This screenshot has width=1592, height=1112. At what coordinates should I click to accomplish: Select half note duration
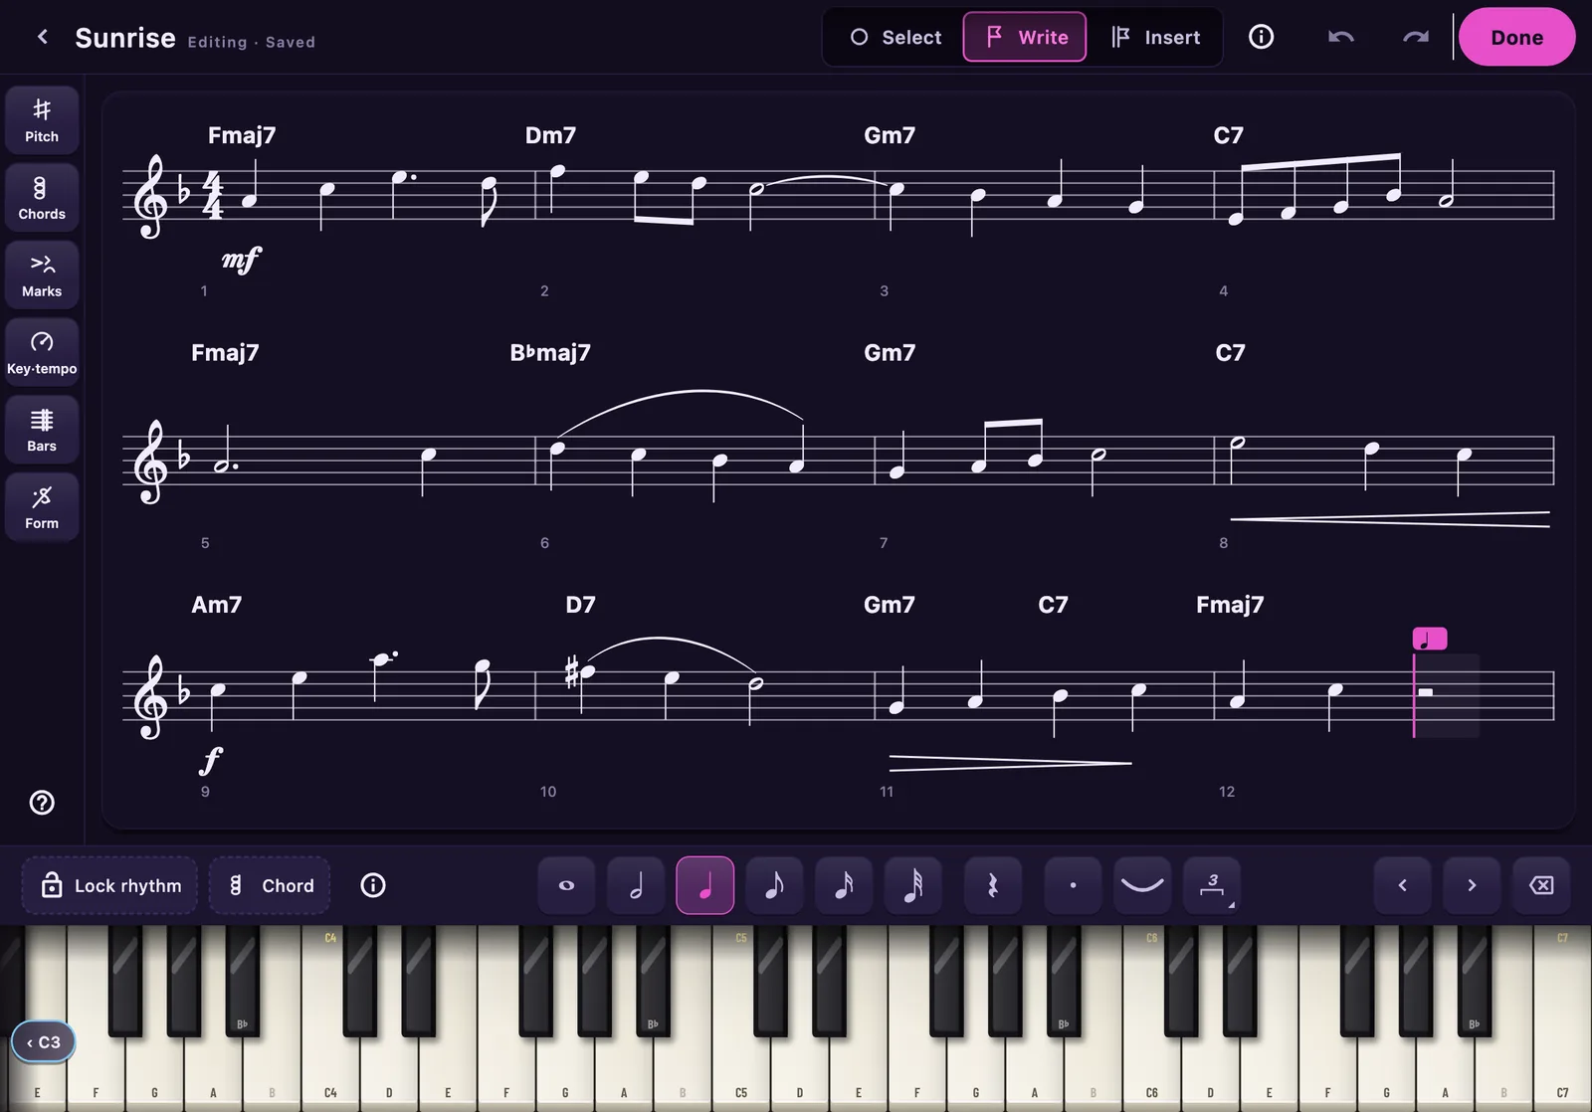tap(636, 885)
